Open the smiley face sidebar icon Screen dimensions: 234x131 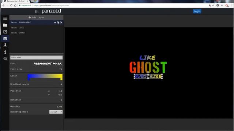coord(5,59)
